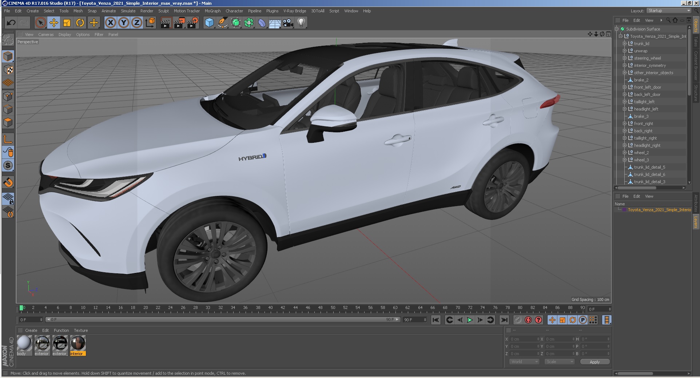Select the Scale tool
The image size is (700, 378).
(67, 23)
